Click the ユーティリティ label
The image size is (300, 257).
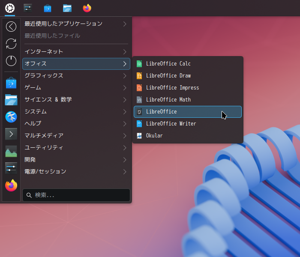(44, 148)
